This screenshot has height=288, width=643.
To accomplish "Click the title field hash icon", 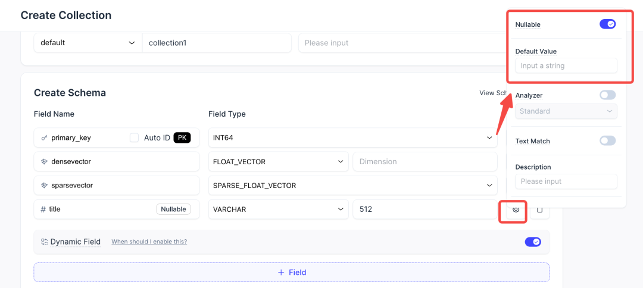I will (43, 209).
